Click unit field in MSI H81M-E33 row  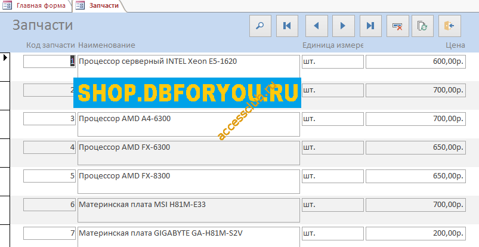(333, 205)
